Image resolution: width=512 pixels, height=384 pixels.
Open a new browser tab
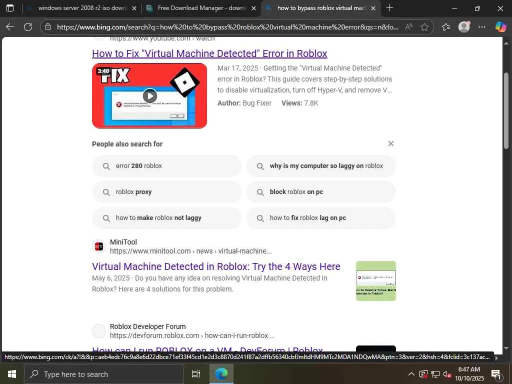(389, 8)
